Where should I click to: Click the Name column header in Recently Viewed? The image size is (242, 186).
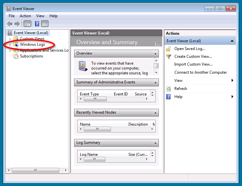click(102, 124)
